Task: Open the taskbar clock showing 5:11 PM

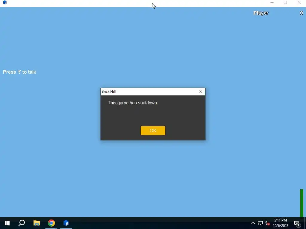Action: tap(280, 223)
